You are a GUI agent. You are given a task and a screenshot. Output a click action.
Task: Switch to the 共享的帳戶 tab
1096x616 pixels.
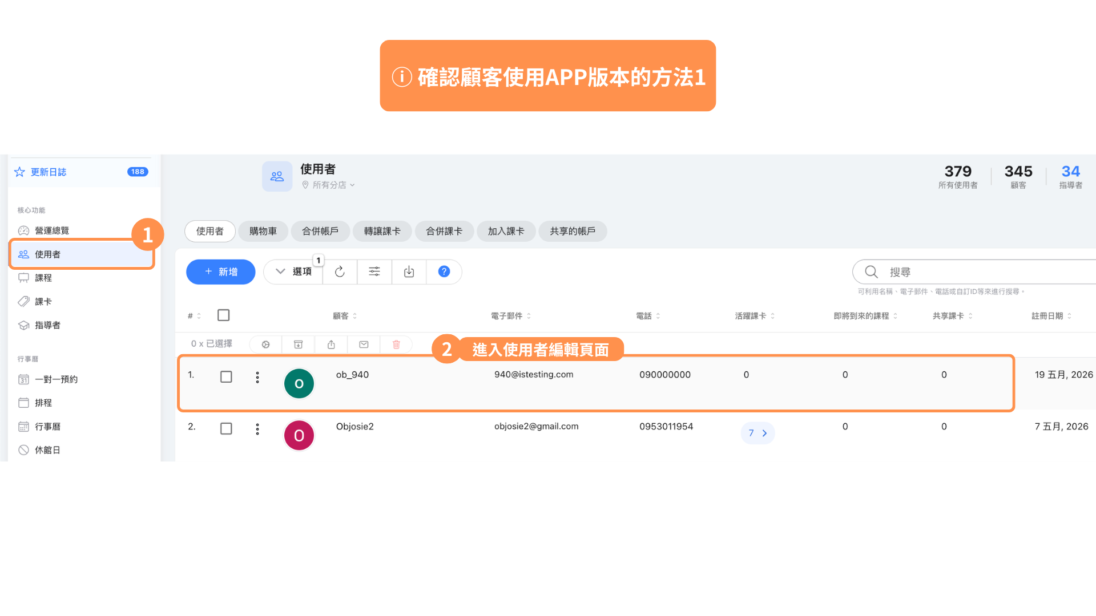(x=573, y=231)
